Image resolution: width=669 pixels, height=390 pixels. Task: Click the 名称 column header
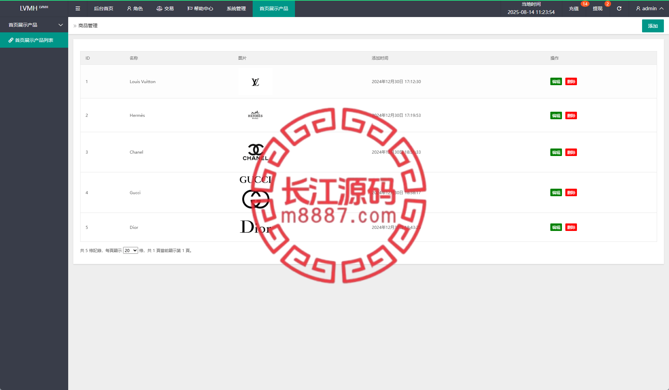[134, 58]
